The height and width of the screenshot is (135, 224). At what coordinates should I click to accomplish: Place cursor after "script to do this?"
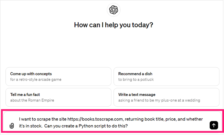128,126
